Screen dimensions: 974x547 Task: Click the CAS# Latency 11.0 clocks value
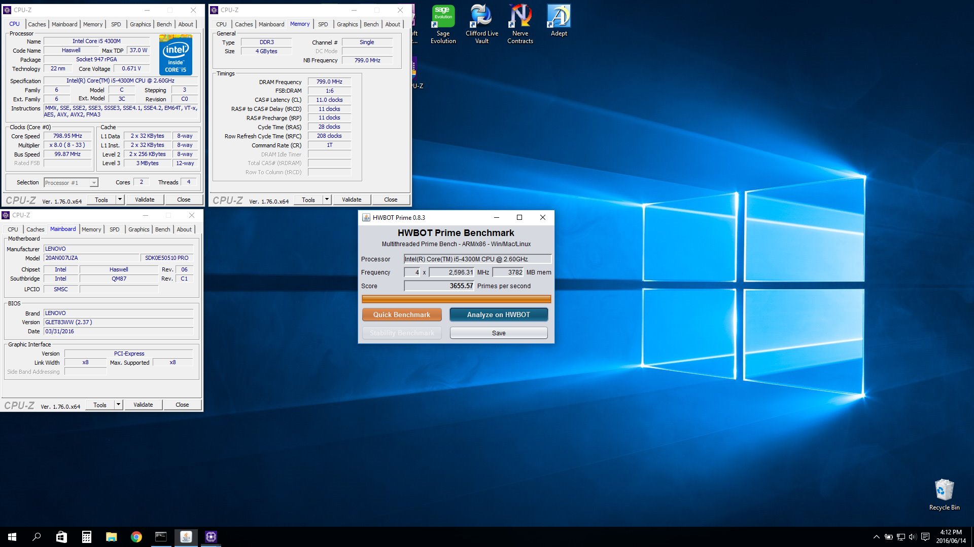tap(329, 100)
